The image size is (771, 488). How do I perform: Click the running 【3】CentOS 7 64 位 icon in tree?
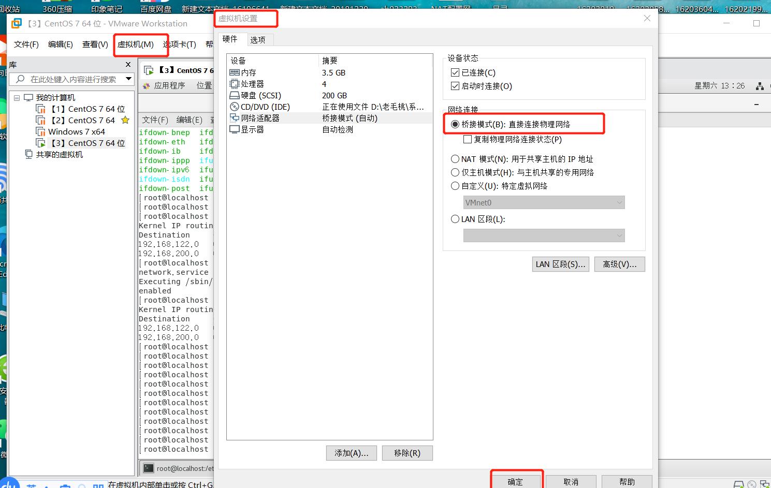click(x=40, y=143)
